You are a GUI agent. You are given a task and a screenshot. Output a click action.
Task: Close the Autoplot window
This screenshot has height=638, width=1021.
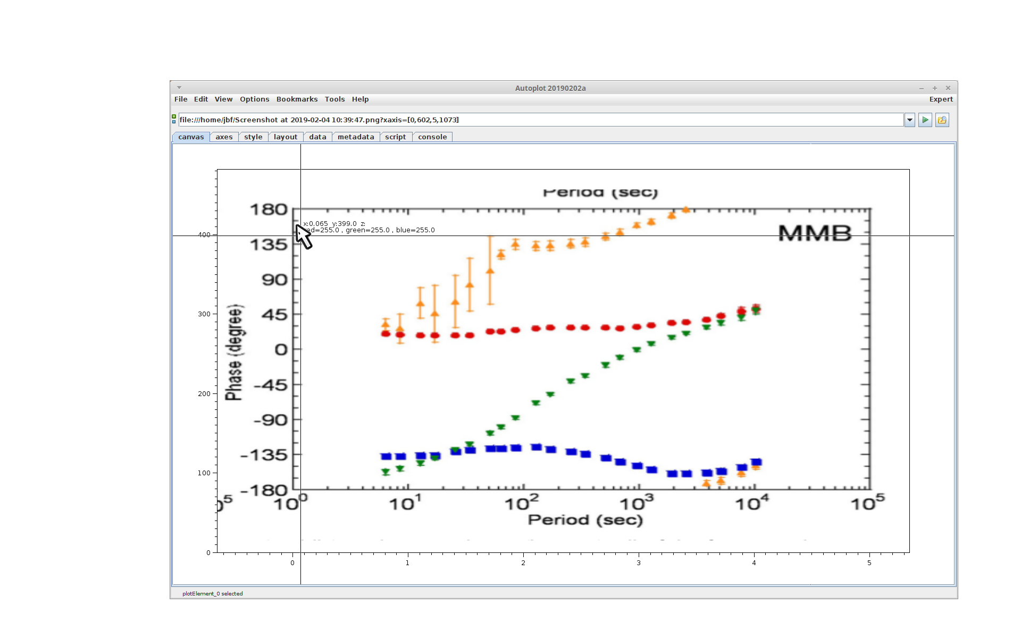pyautogui.click(x=948, y=88)
